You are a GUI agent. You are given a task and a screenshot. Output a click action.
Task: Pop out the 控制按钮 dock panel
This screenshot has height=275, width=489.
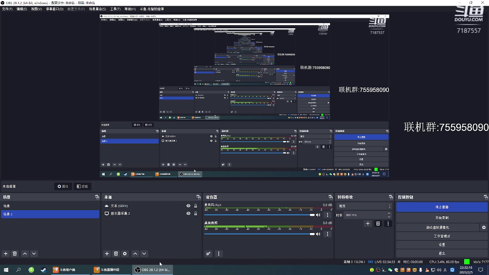click(486, 197)
